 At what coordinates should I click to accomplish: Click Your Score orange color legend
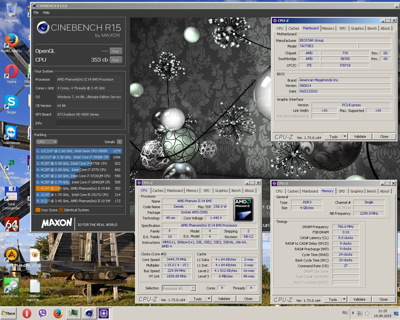click(x=38, y=210)
